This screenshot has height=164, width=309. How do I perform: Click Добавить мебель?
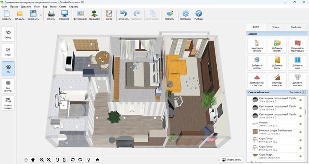(x=257, y=63)
